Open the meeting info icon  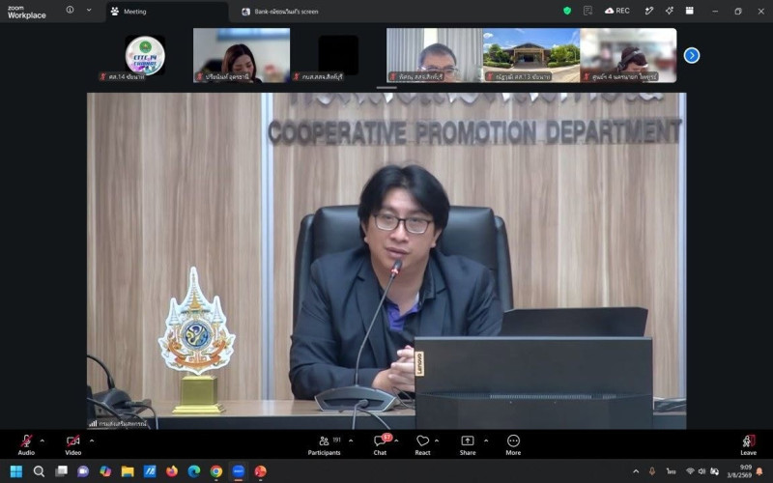(70, 10)
